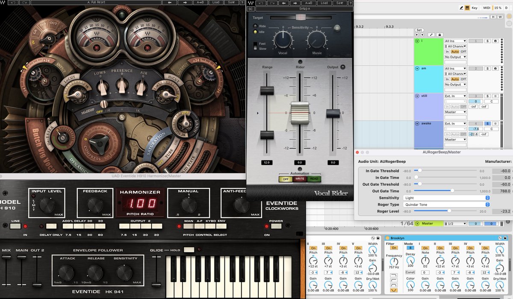Toggle Vocal Rider Fast/Slow switch

click(x=255, y=46)
